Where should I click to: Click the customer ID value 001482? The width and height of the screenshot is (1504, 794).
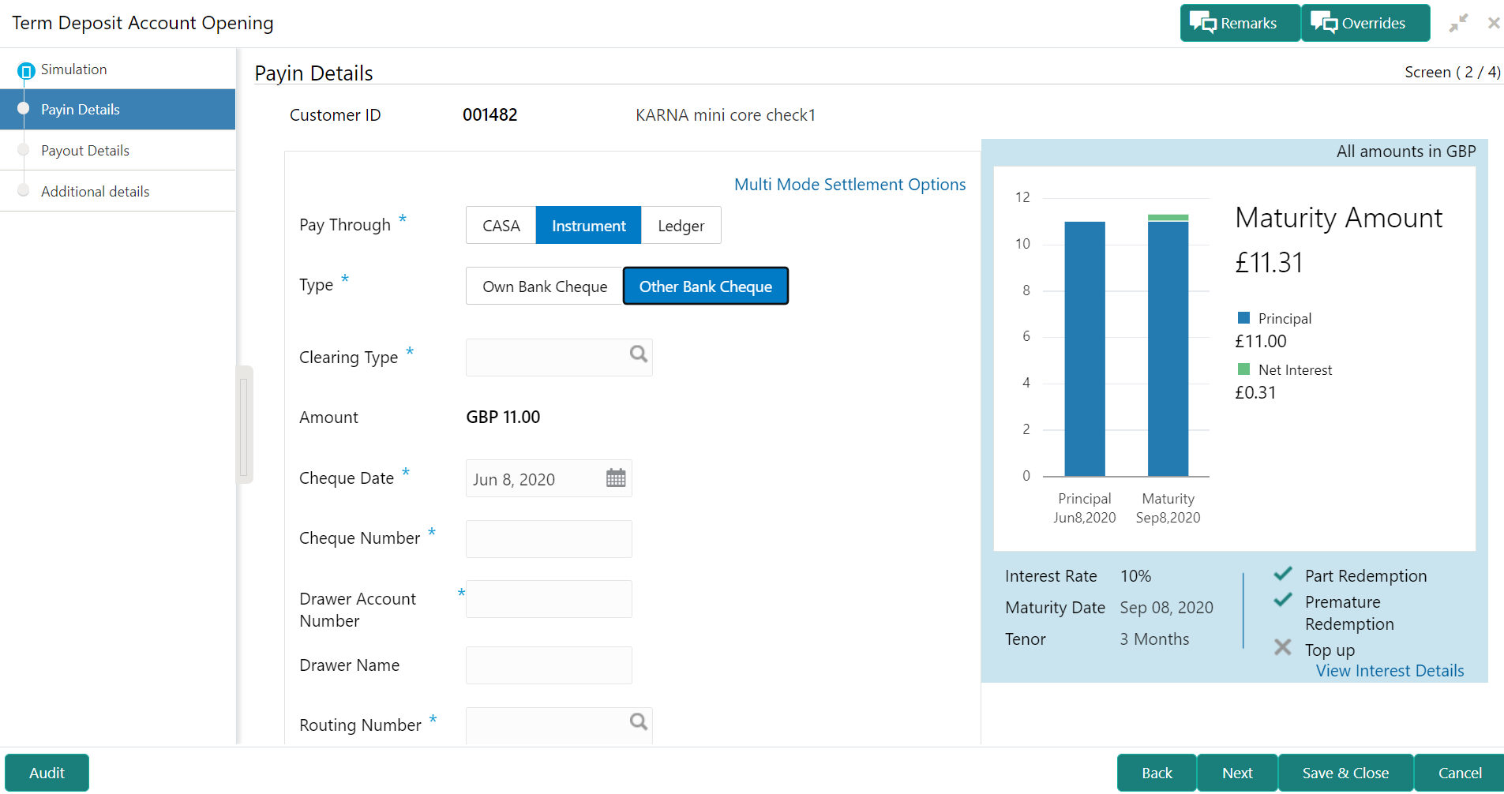coord(490,115)
